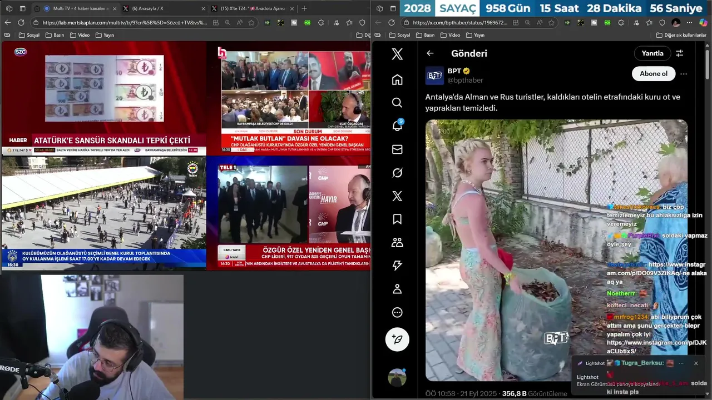Close the Multi TV tab
Viewport: 712px width, 400px height.
point(115,8)
